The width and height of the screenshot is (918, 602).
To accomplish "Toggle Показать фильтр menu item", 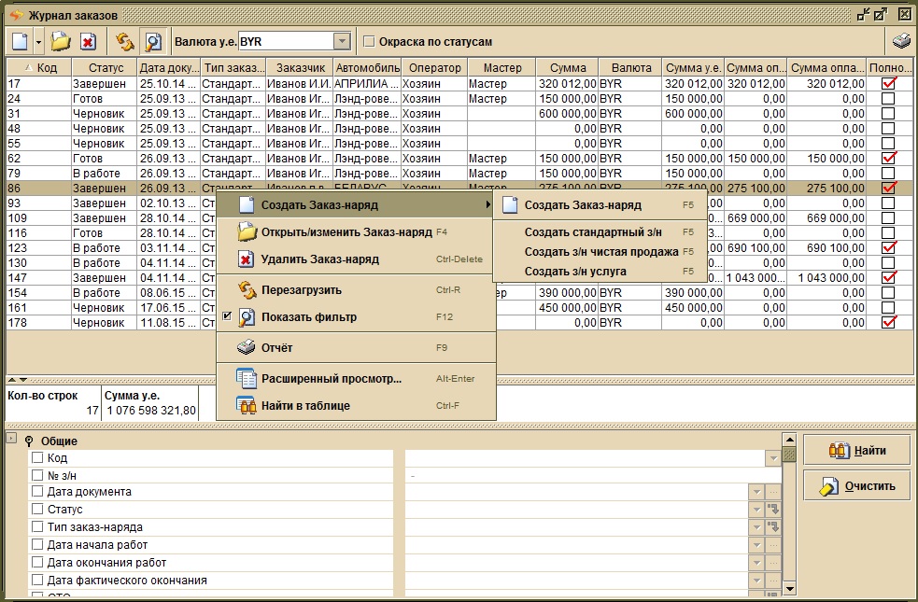I will pyautogui.click(x=356, y=317).
